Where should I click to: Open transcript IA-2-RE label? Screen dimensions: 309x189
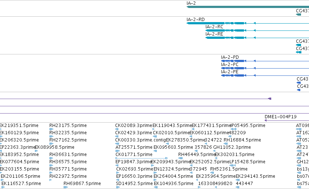click(214, 34)
